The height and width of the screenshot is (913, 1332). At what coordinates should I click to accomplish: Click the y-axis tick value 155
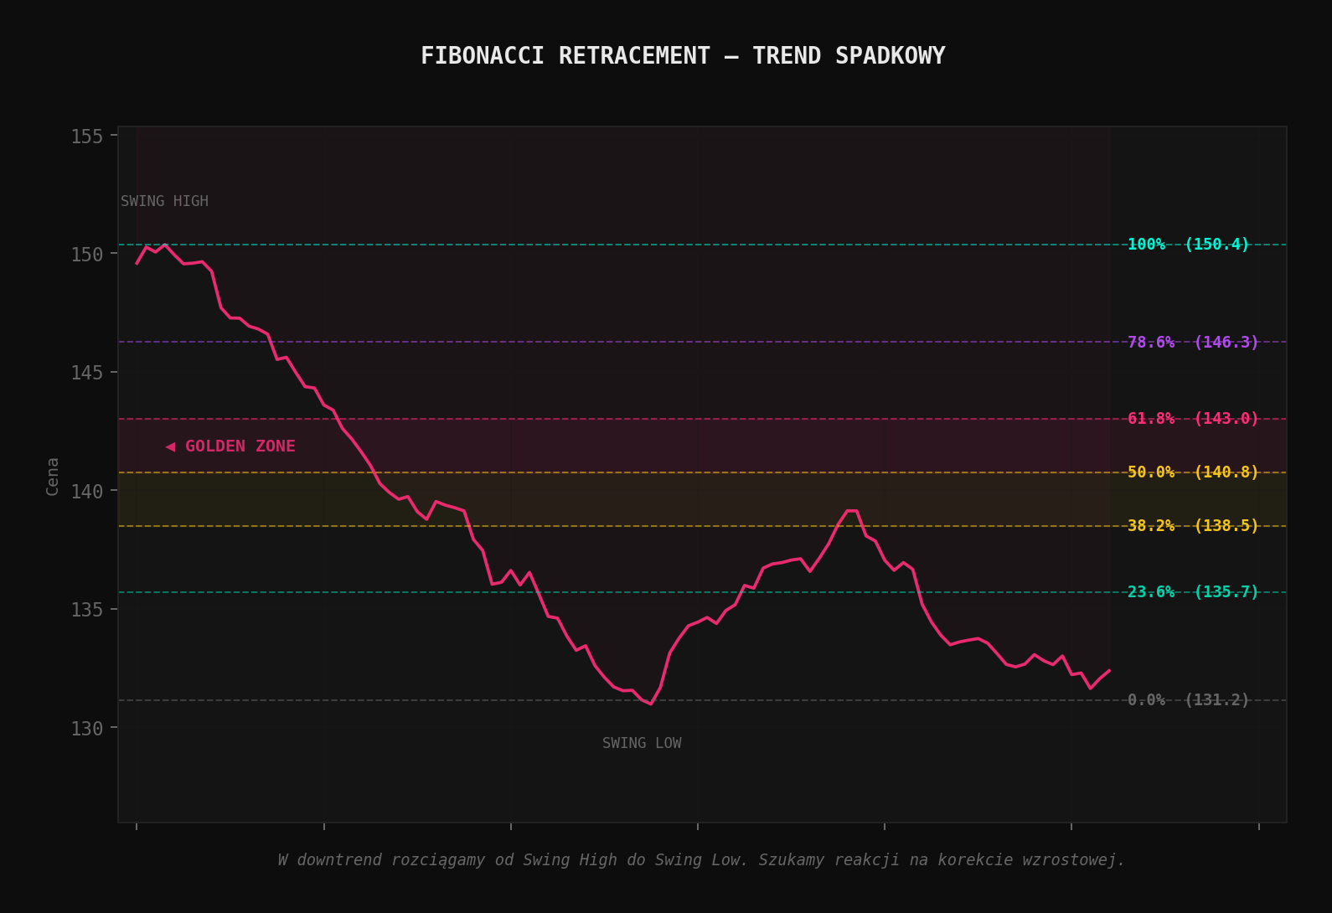coord(87,137)
